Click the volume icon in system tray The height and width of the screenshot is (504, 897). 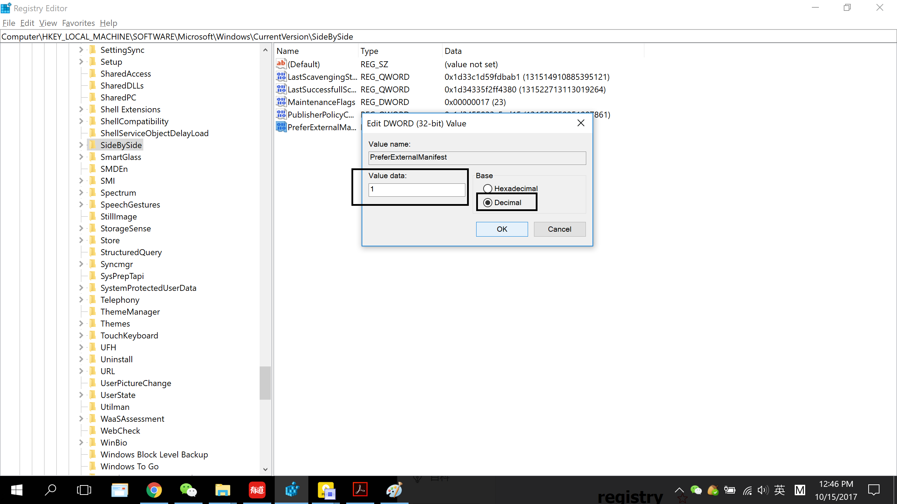click(x=762, y=490)
